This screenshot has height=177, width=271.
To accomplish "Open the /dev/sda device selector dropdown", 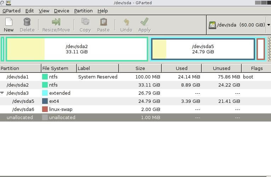I will (269, 25).
